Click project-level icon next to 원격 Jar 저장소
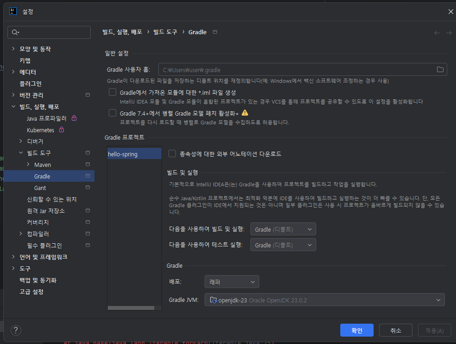 [x=87, y=210]
